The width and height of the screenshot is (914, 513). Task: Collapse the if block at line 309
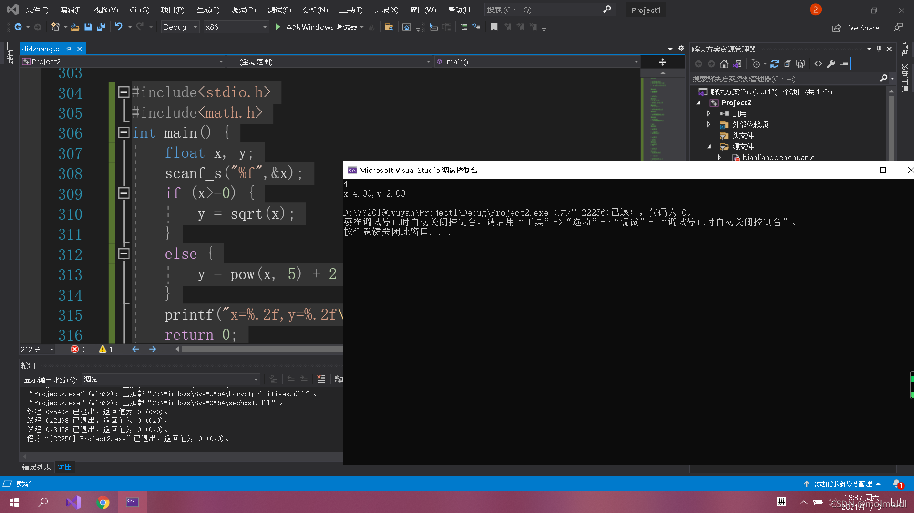(x=123, y=193)
